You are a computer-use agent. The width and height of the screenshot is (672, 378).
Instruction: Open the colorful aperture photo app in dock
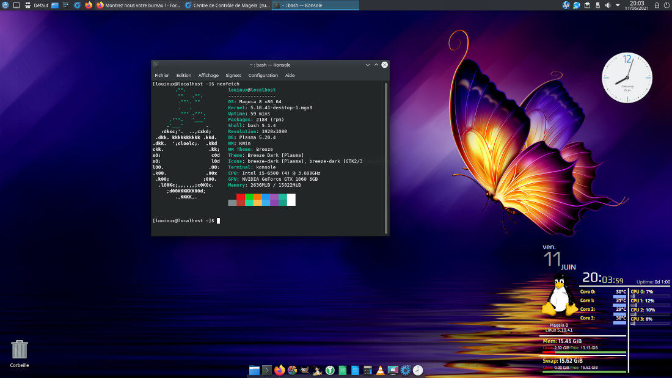pyautogui.click(x=292, y=370)
